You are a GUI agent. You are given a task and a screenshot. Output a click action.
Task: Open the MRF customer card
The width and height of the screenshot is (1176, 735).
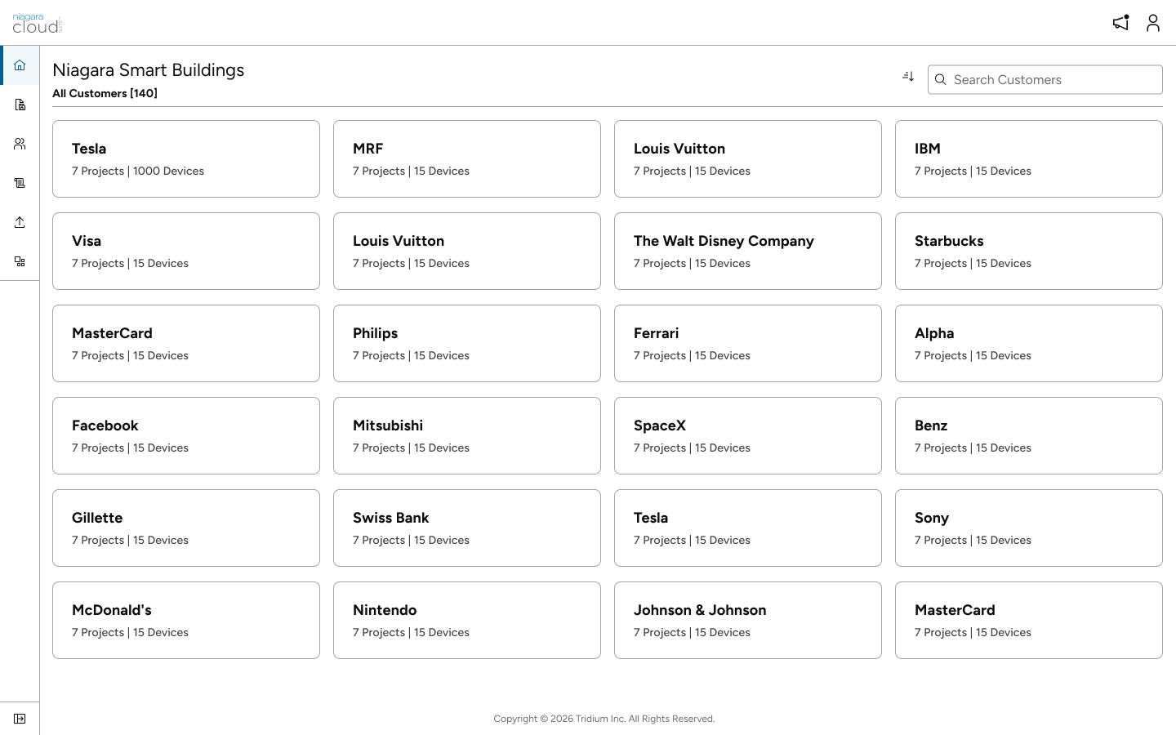point(467,158)
